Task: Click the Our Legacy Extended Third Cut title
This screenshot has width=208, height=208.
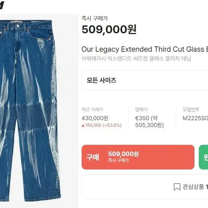Action: tap(145, 49)
